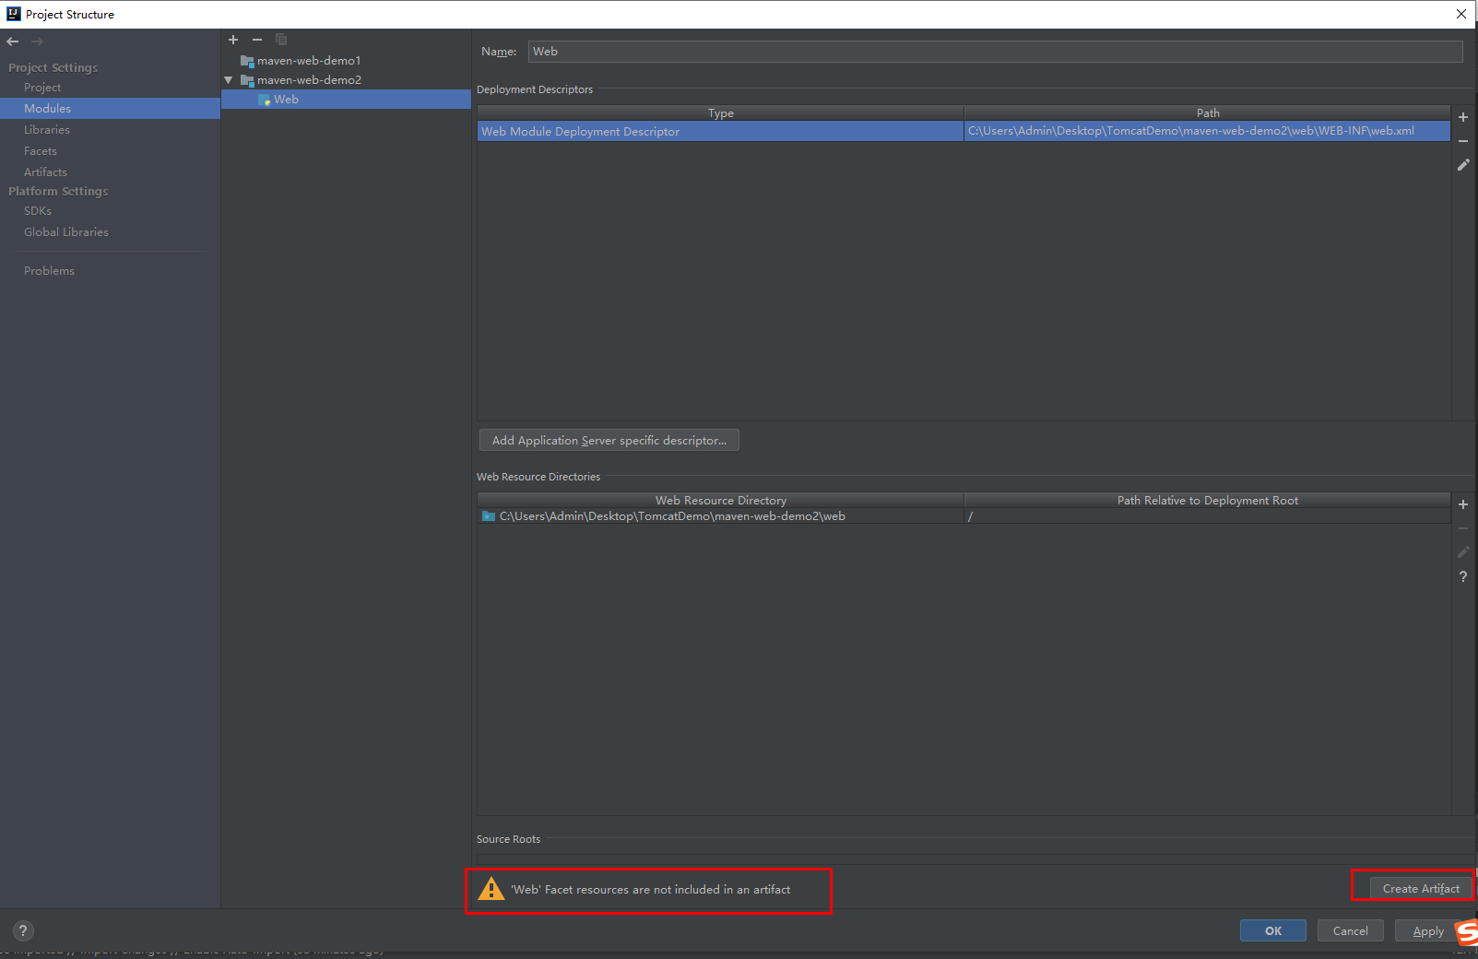Edit the deployment descriptor with the pencil icon
The width and height of the screenshot is (1478, 959).
tap(1463, 164)
